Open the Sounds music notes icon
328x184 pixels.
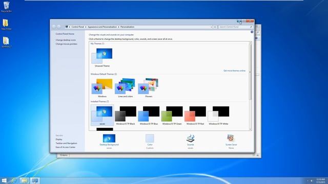click(x=190, y=139)
